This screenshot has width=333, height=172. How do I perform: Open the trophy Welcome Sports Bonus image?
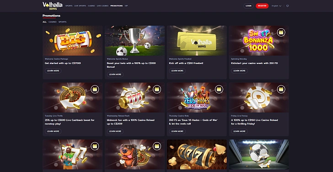(x=134, y=41)
